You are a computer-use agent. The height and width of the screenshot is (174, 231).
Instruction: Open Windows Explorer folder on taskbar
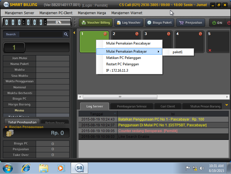pyautogui.click(x=44, y=169)
